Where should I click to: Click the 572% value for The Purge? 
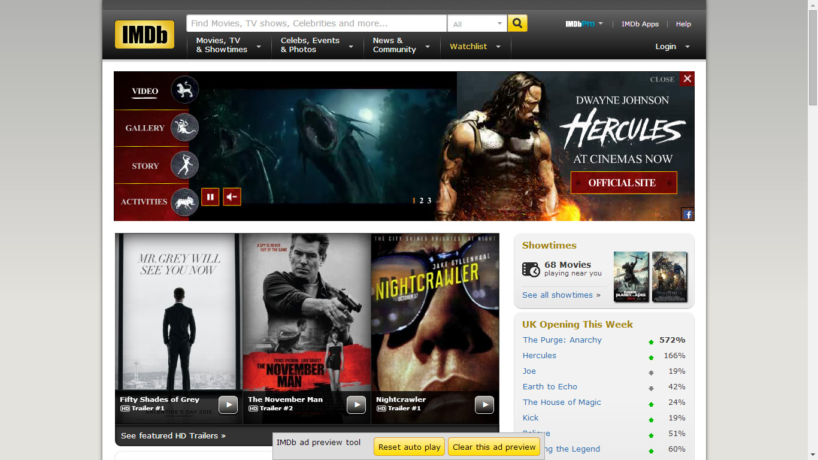(672, 340)
